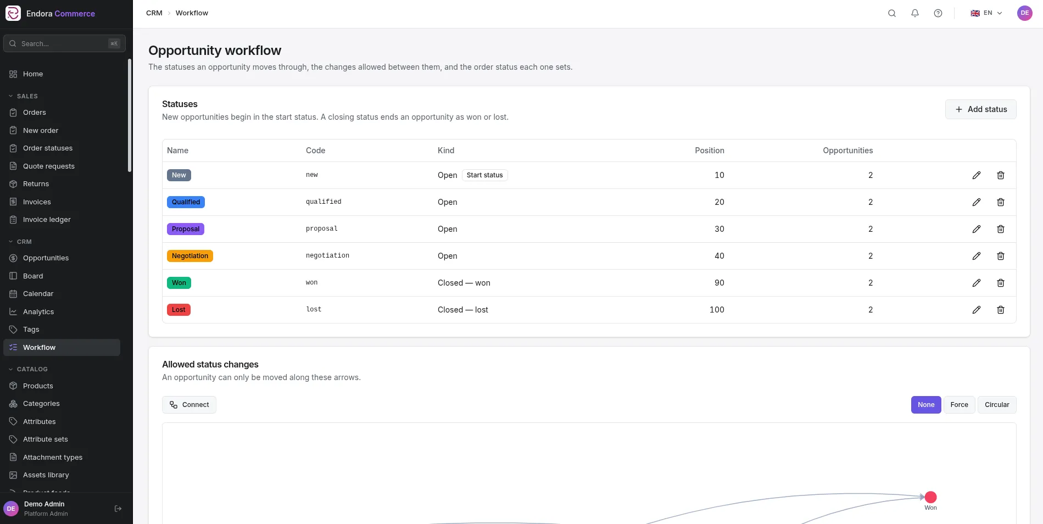
Task: Edit the Won status
Action: 977,283
